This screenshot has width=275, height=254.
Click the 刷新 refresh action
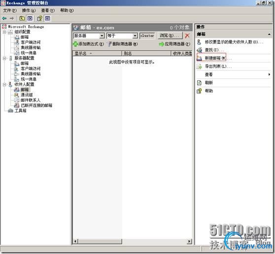pos(208,83)
